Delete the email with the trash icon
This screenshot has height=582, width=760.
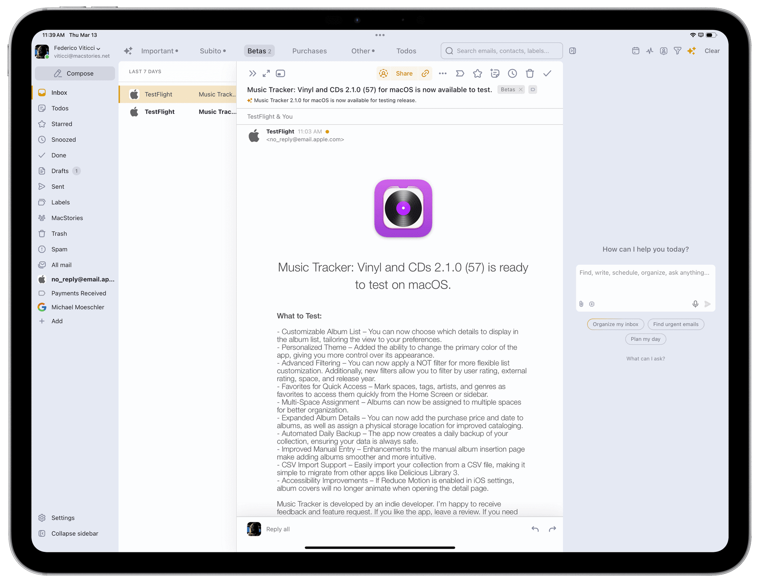(530, 73)
